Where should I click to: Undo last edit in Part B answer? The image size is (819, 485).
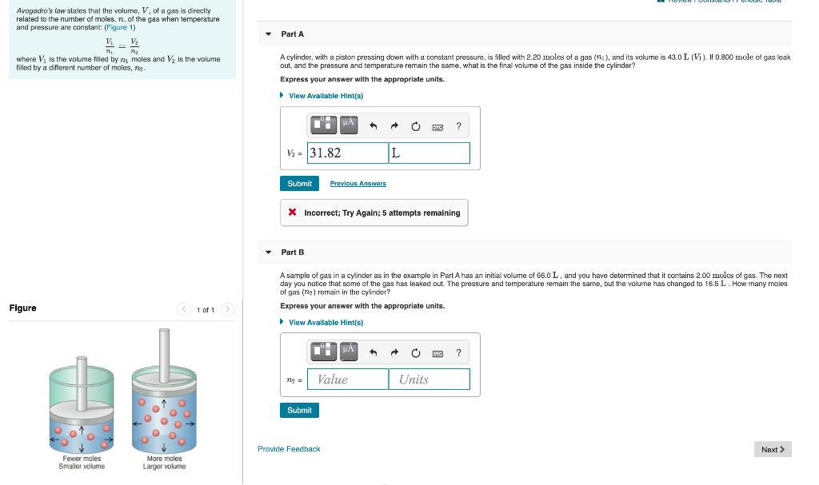point(373,352)
